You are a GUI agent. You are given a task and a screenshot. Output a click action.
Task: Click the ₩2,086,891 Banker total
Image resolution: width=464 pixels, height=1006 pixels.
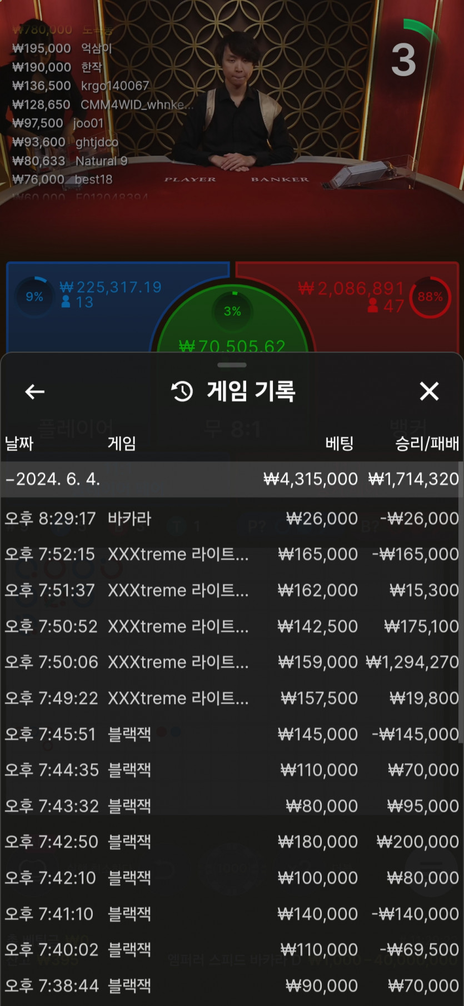351,288
